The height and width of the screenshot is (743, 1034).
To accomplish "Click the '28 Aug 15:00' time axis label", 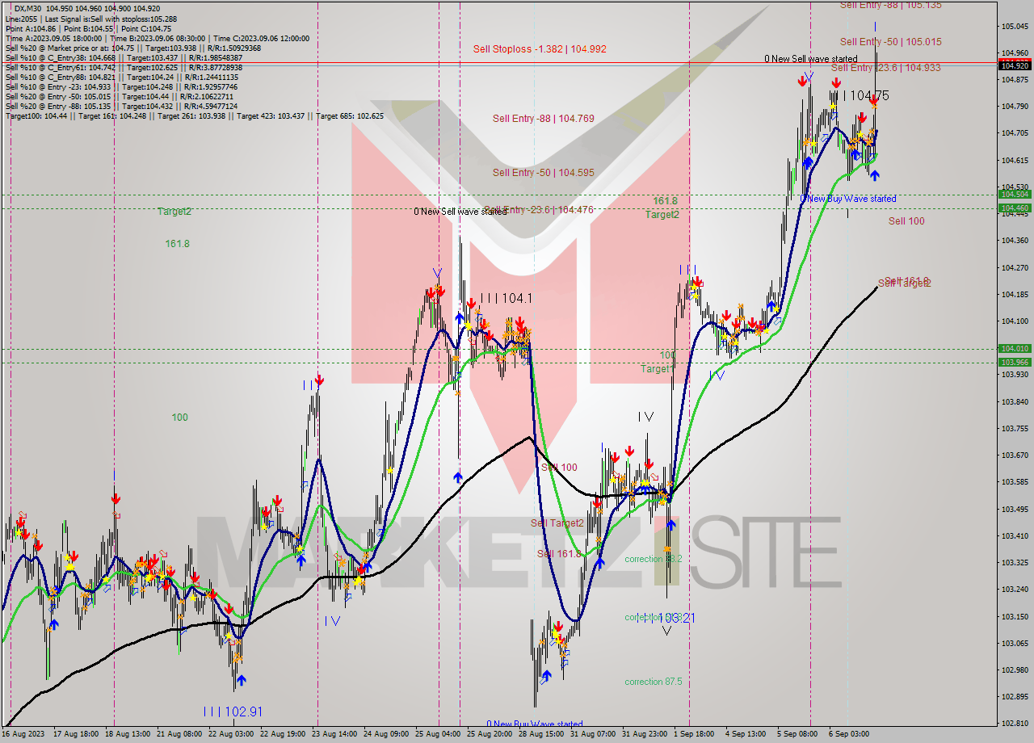I will click(541, 734).
